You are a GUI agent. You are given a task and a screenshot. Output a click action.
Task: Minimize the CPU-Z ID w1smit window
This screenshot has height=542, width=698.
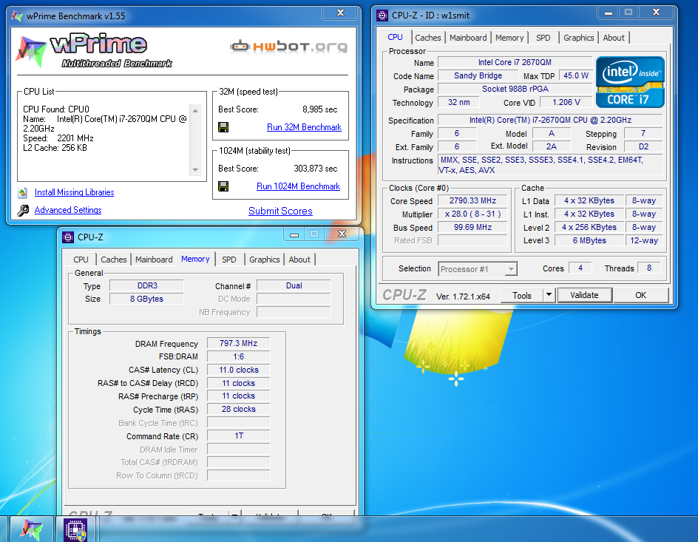click(x=609, y=13)
